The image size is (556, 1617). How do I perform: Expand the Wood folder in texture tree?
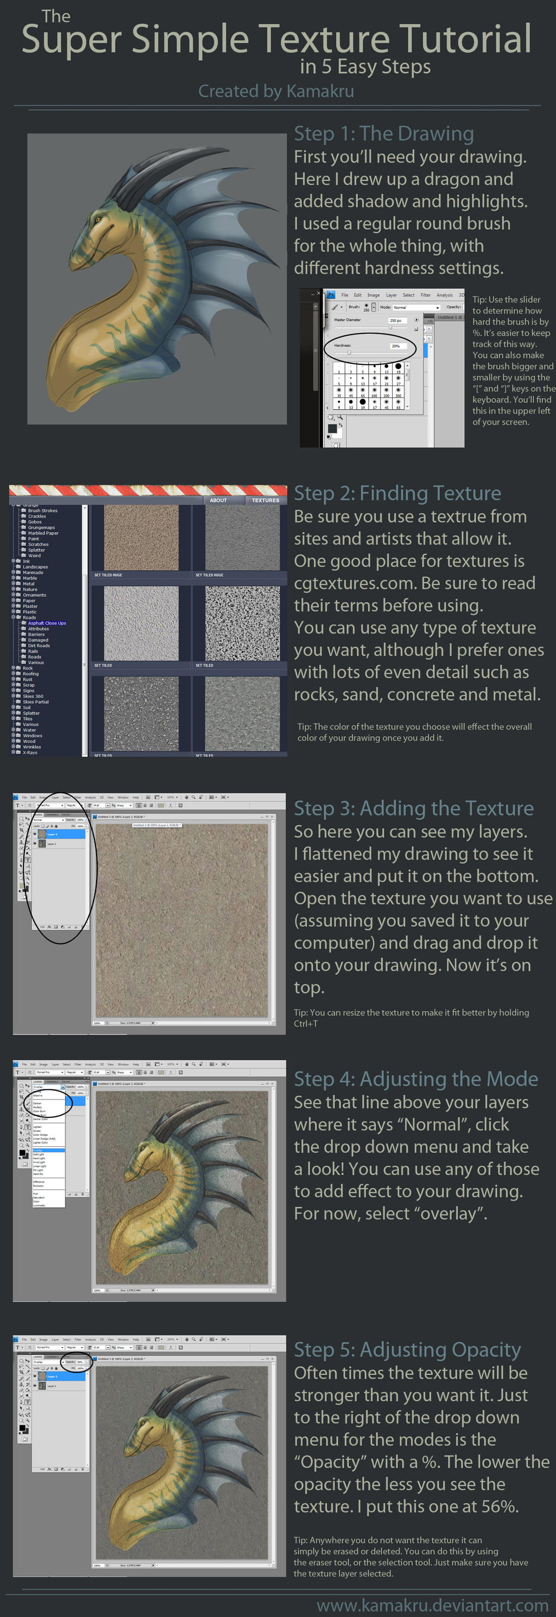click(x=14, y=741)
